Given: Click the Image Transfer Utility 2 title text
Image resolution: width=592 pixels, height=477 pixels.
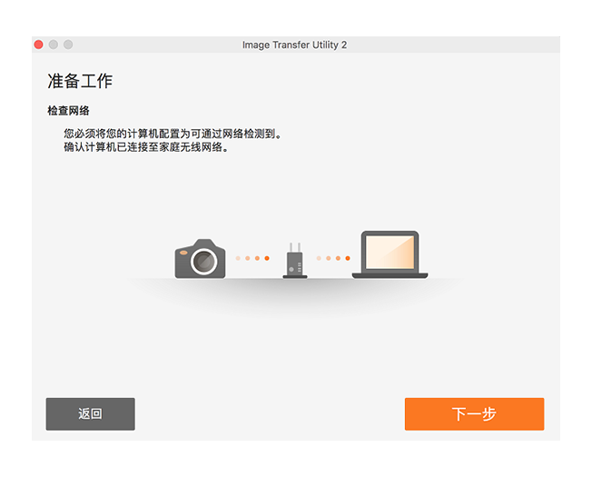Looking at the screenshot, I should [x=294, y=45].
